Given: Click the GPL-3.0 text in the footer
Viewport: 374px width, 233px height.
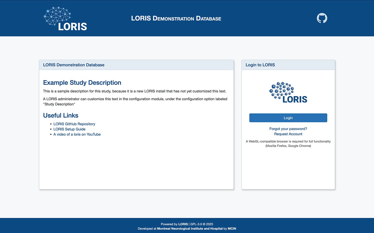Looking at the screenshot, I should click(x=196, y=224).
